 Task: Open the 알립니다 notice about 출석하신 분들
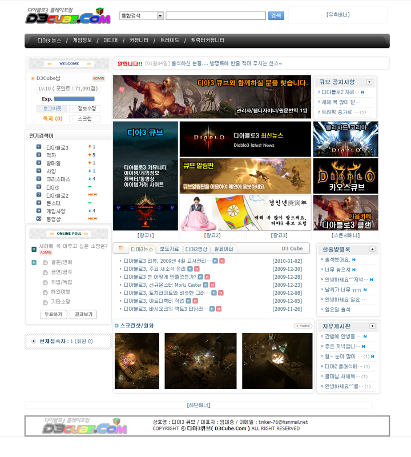pos(227,63)
